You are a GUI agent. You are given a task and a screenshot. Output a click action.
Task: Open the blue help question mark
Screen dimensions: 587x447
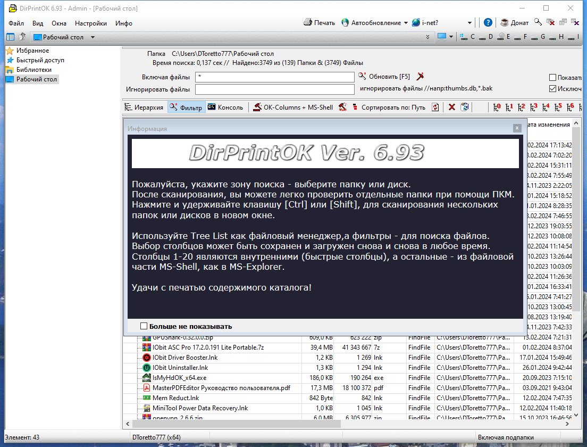(488, 22)
